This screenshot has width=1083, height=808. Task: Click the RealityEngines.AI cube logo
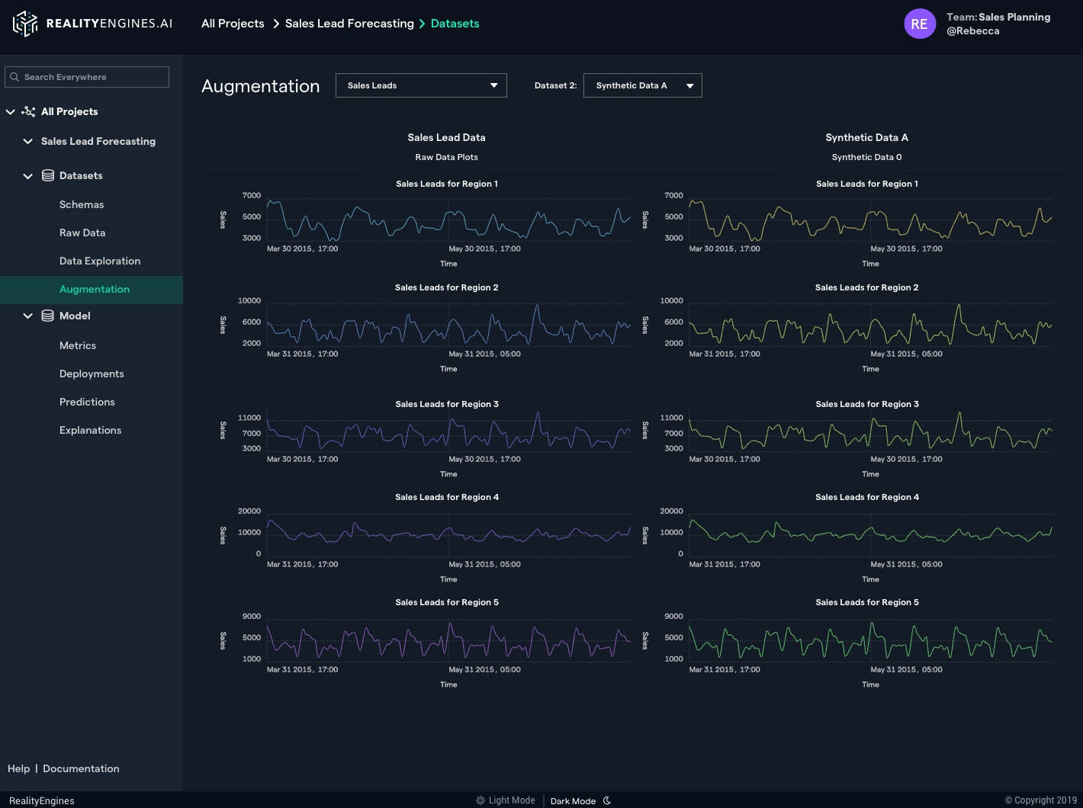click(25, 24)
